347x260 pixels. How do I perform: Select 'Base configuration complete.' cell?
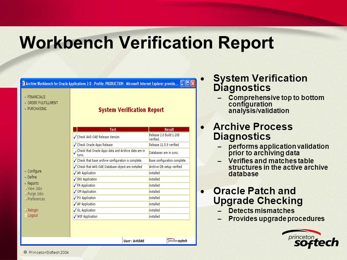click(x=169, y=161)
